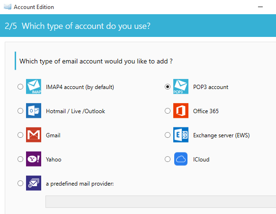Click the 'POP3 account' label

click(211, 87)
